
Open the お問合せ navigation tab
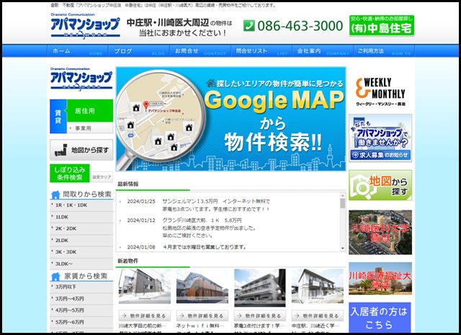[x=200, y=51]
